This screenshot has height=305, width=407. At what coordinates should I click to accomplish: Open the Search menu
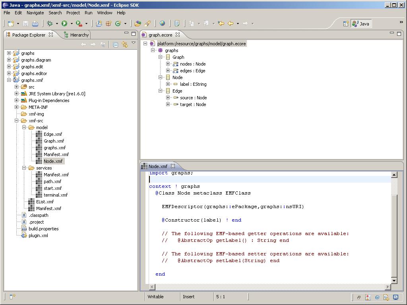point(55,13)
